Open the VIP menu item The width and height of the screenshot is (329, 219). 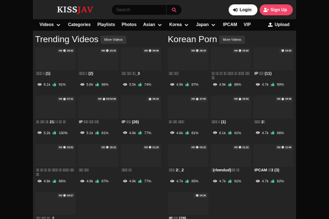(x=247, y=25)
